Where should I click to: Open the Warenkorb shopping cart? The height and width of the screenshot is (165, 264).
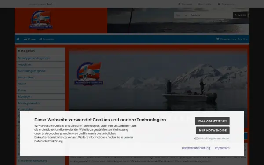click(226, 39)
